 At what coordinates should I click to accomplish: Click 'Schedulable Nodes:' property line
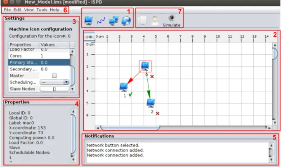click(30, 153)
